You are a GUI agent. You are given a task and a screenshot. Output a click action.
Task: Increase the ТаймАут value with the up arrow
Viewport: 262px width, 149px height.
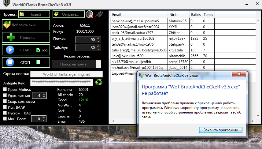click(98, 46)
